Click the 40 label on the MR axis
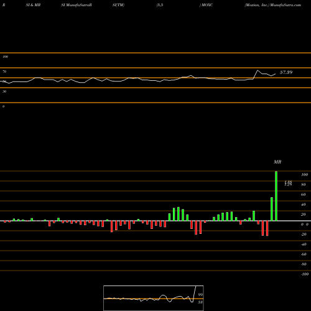 tap(304, 205)
